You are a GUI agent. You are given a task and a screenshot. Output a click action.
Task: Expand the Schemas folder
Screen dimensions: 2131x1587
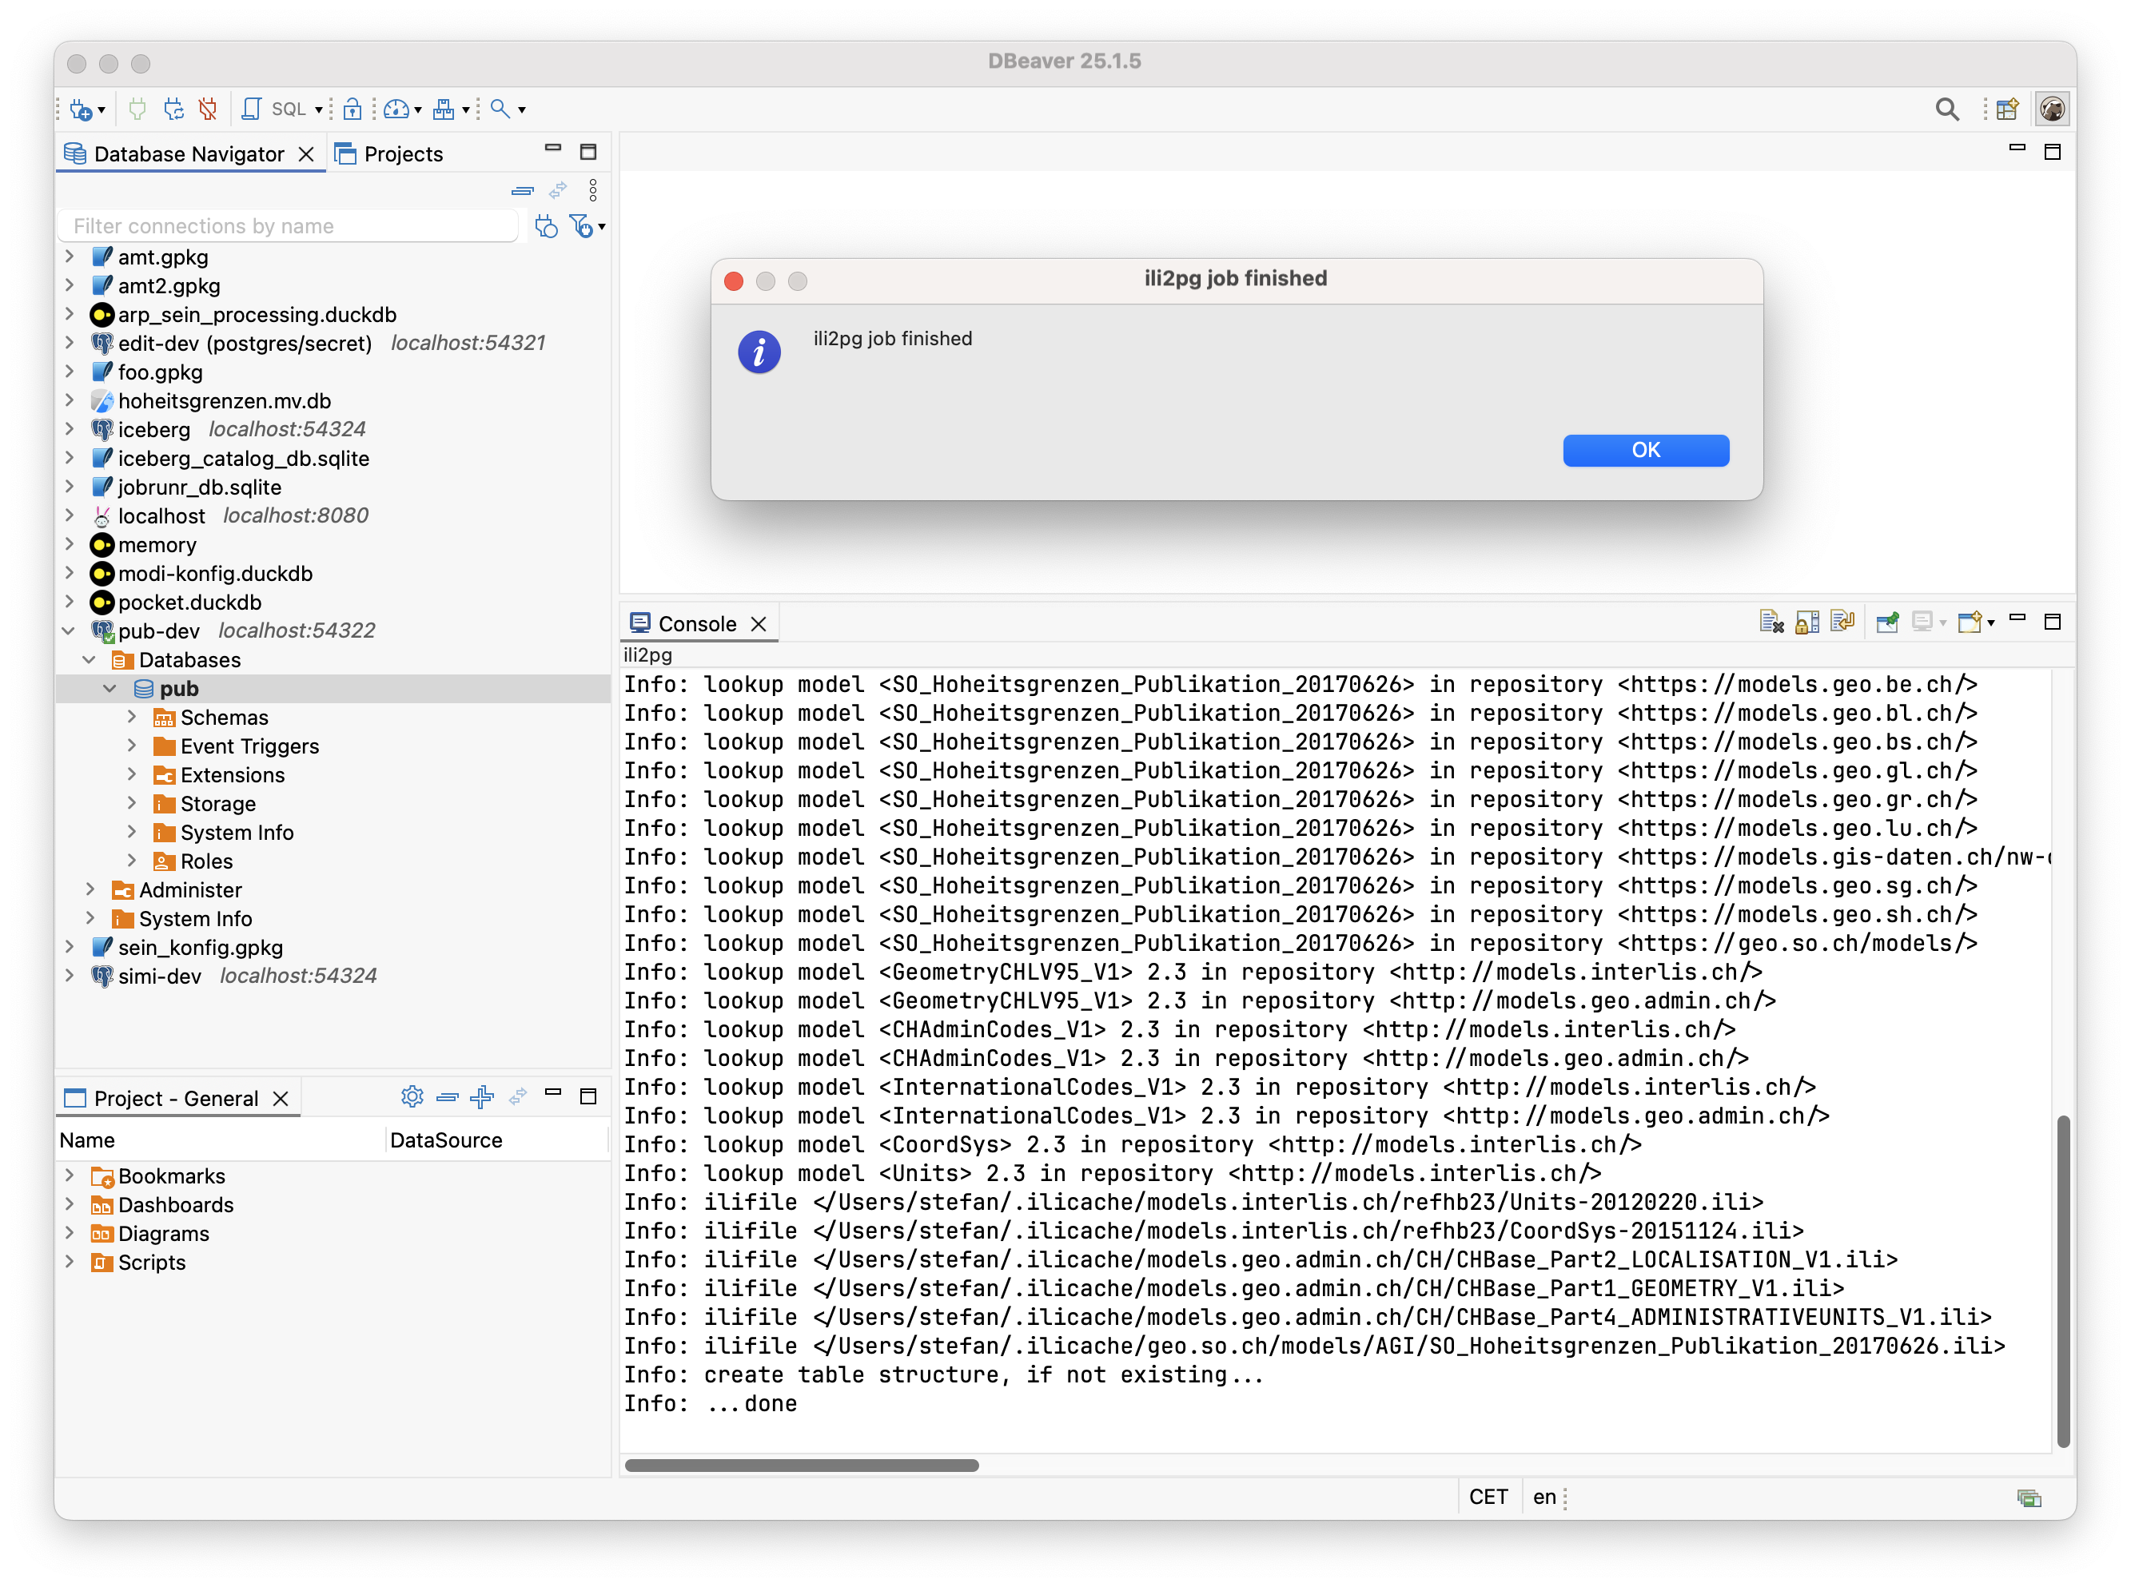[132, 717]
